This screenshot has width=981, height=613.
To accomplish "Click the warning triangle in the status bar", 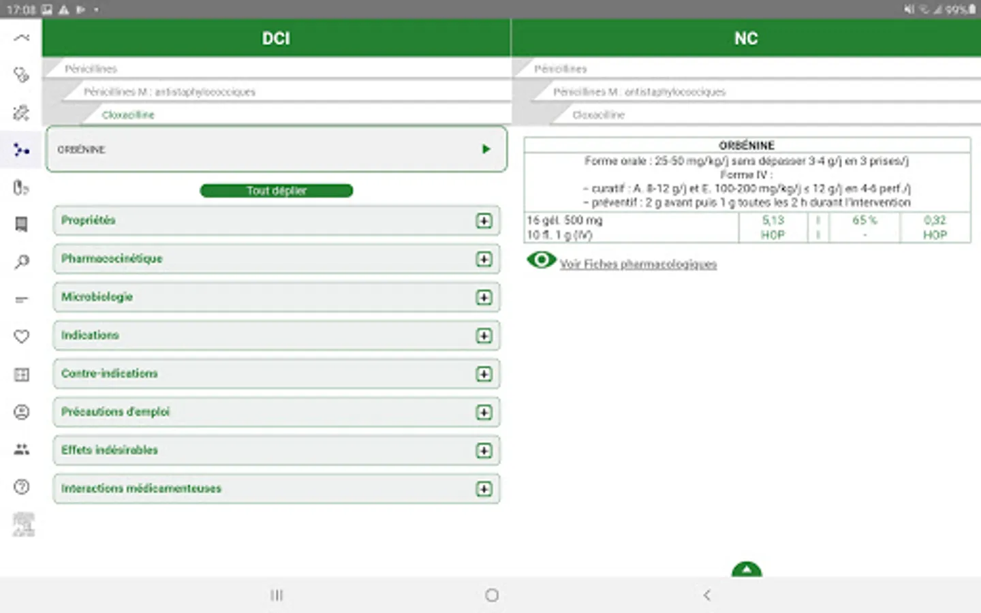I will point(63,10).
